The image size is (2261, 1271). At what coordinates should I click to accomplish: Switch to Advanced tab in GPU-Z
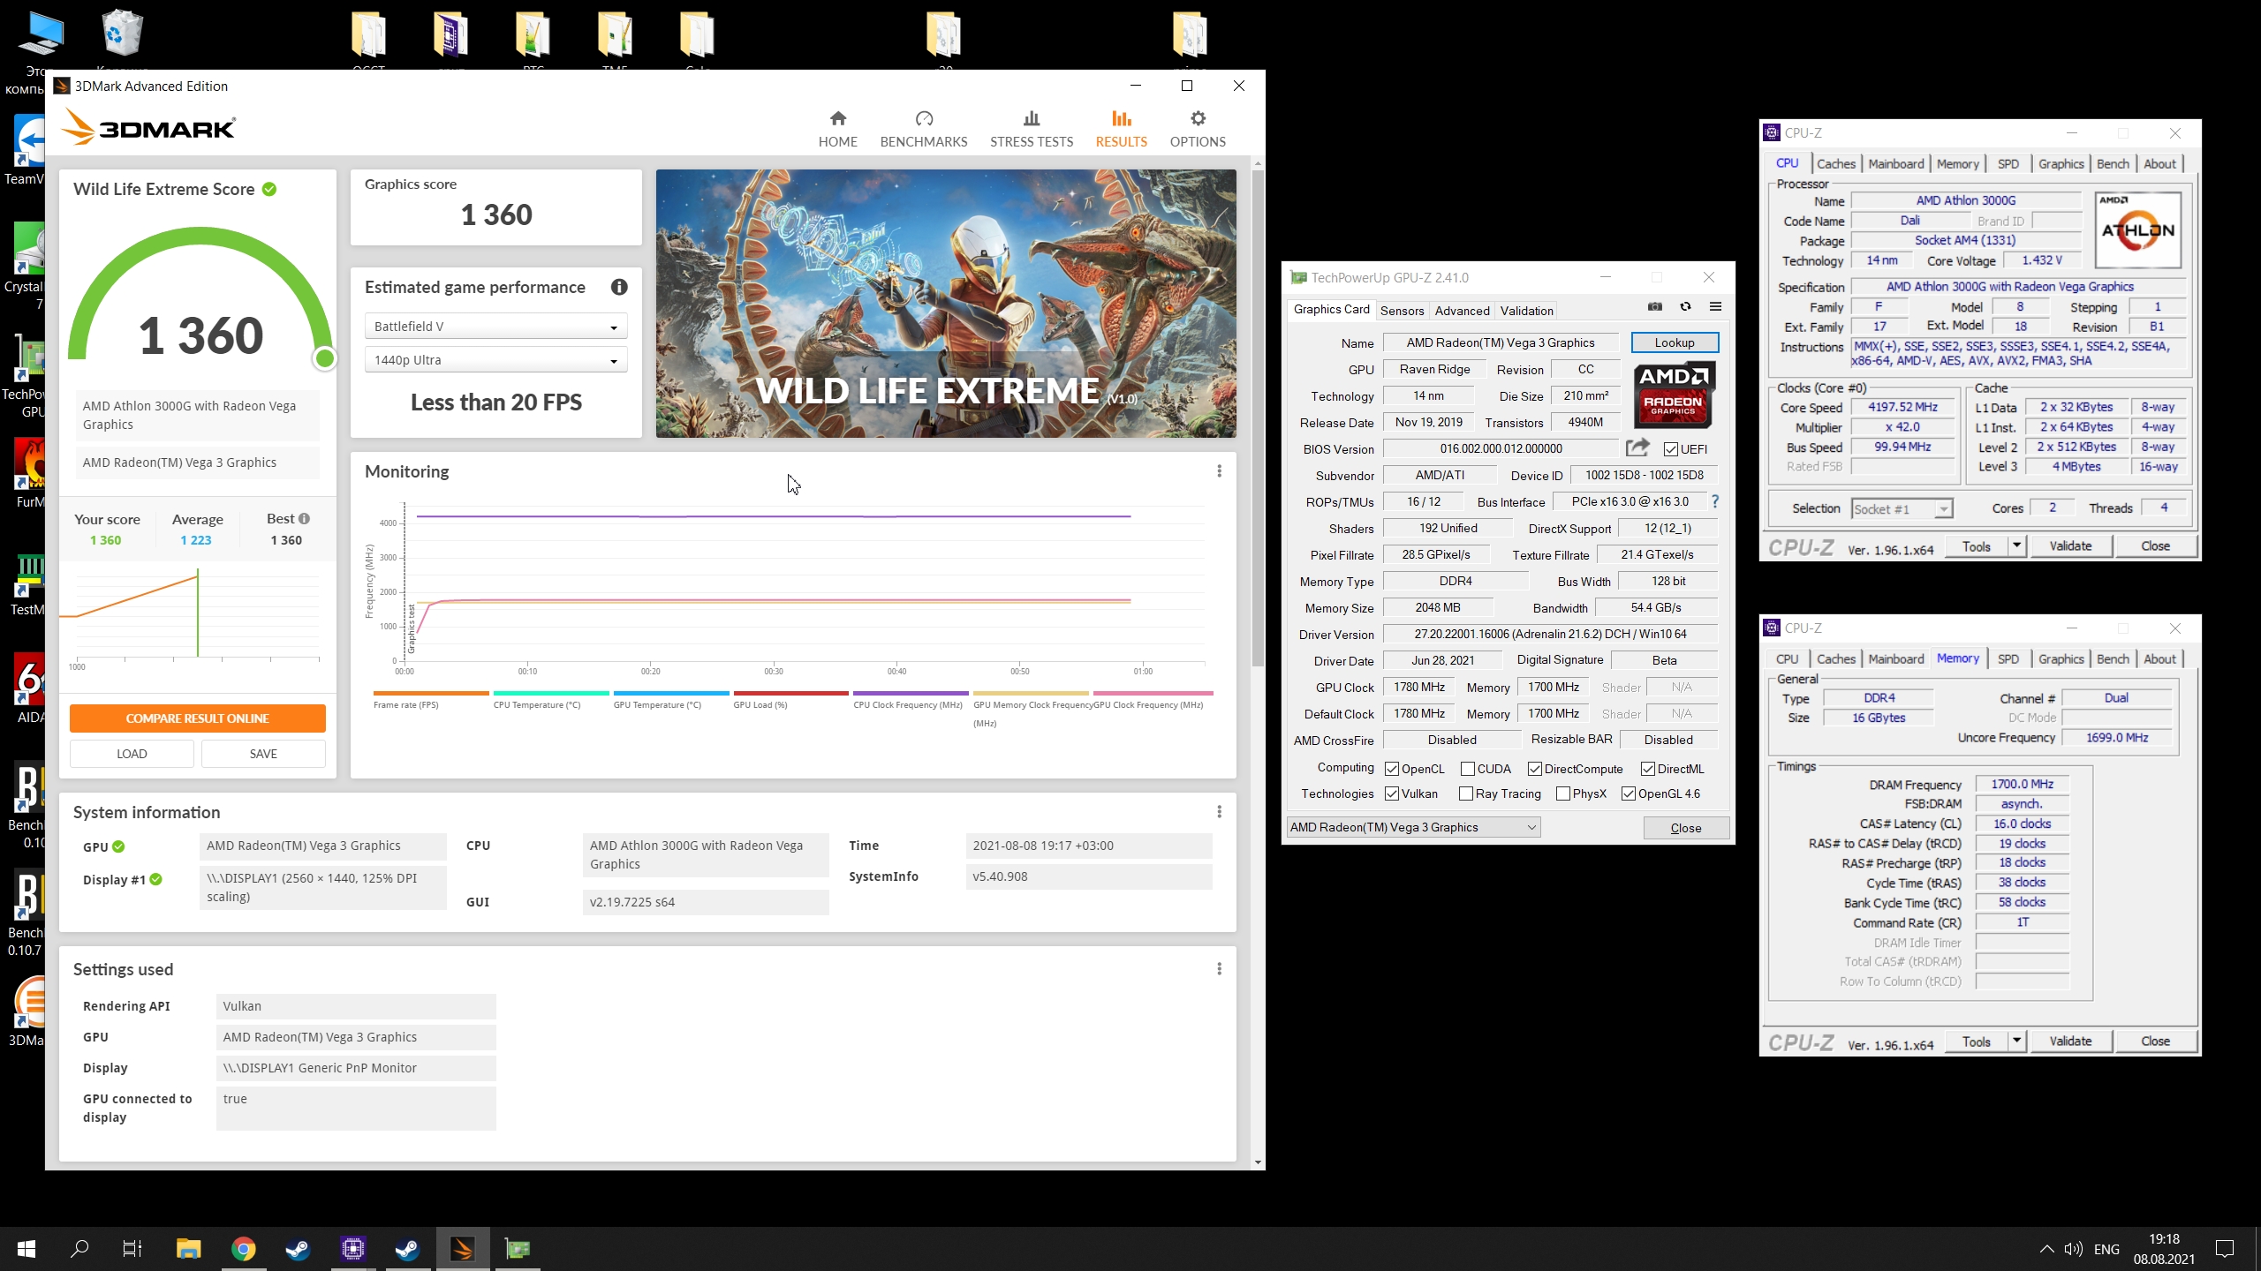coord(1462,311)
